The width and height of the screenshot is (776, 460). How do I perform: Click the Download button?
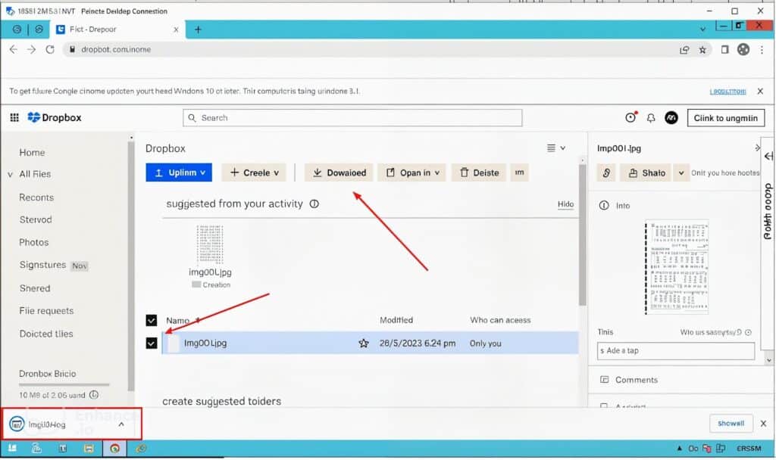[x=339, y=172]
